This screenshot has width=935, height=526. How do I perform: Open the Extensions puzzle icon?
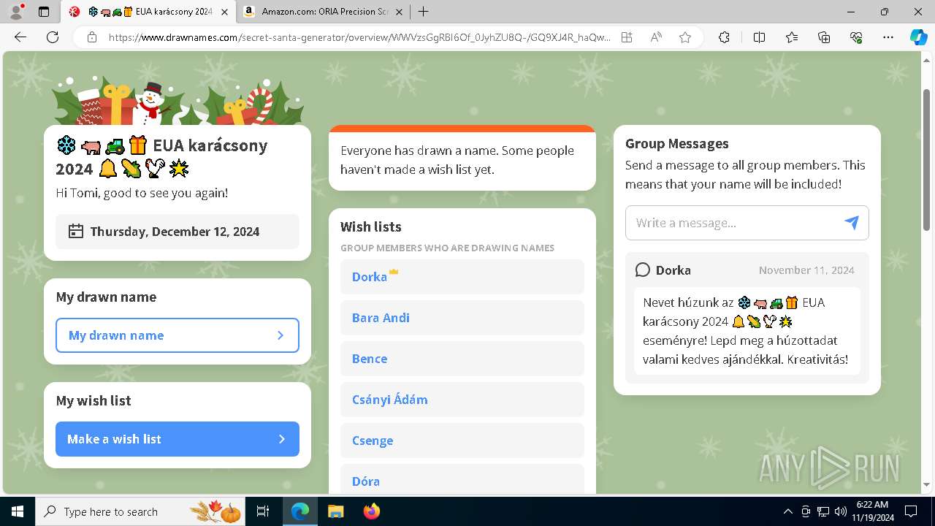[x=724, y=37]
